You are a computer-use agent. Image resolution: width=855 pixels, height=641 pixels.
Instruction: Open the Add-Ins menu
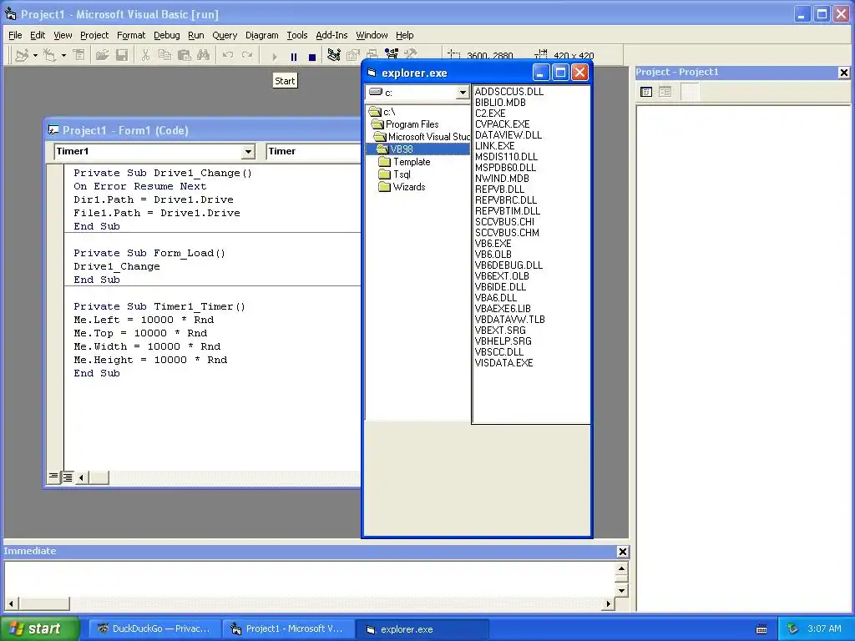tap(331, 35)
